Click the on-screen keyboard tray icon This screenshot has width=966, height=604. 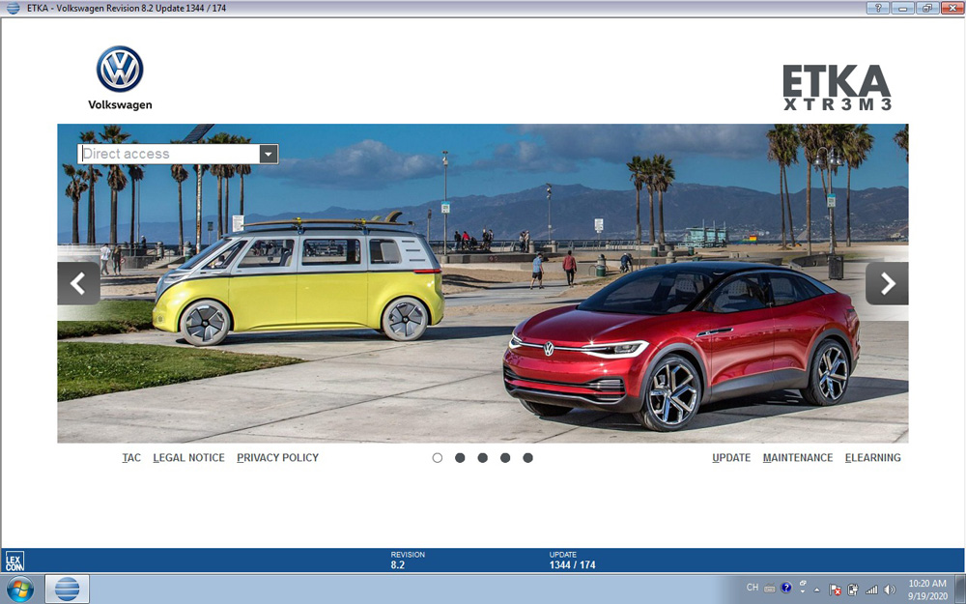(770, 588)
